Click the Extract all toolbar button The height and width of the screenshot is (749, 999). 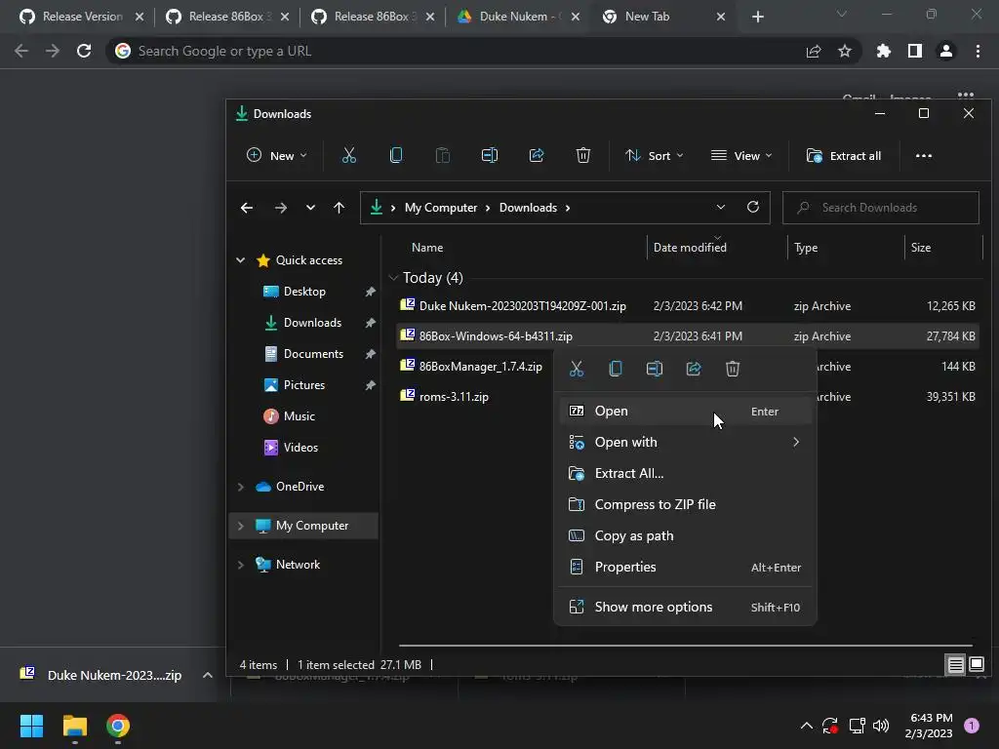click(844, 156)
